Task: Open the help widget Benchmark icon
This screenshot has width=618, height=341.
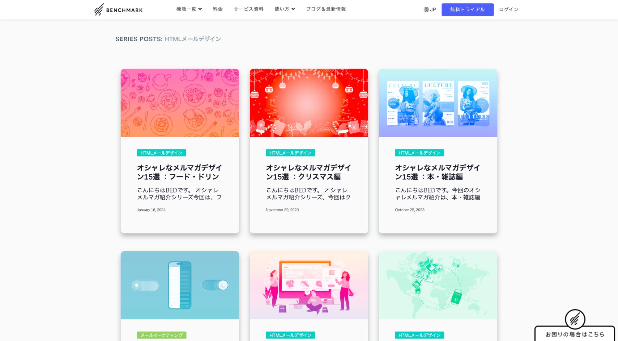Action: (x=575, y=319)
